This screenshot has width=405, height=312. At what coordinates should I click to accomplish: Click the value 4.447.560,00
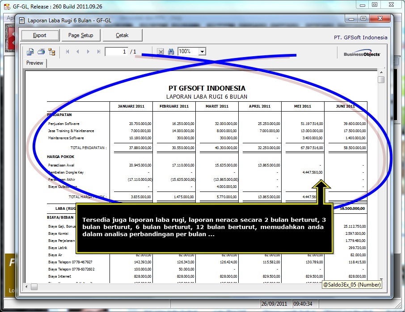click(x=312, y=172)
